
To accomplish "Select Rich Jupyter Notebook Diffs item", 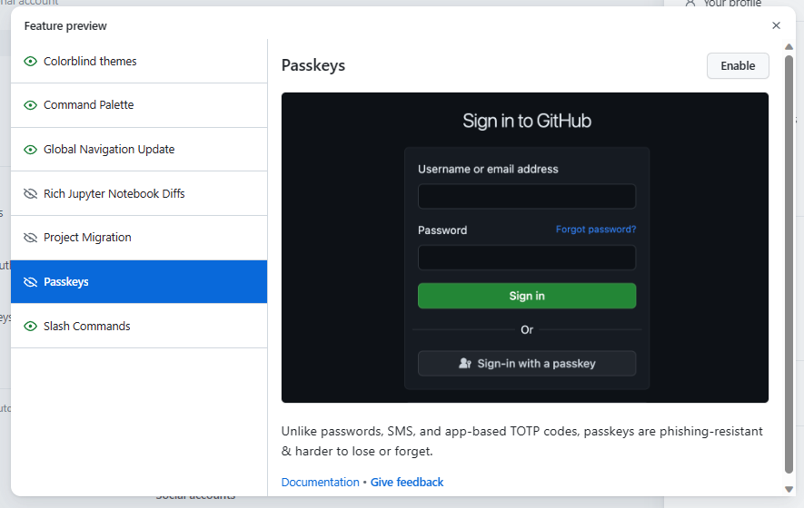I will 114,194.
